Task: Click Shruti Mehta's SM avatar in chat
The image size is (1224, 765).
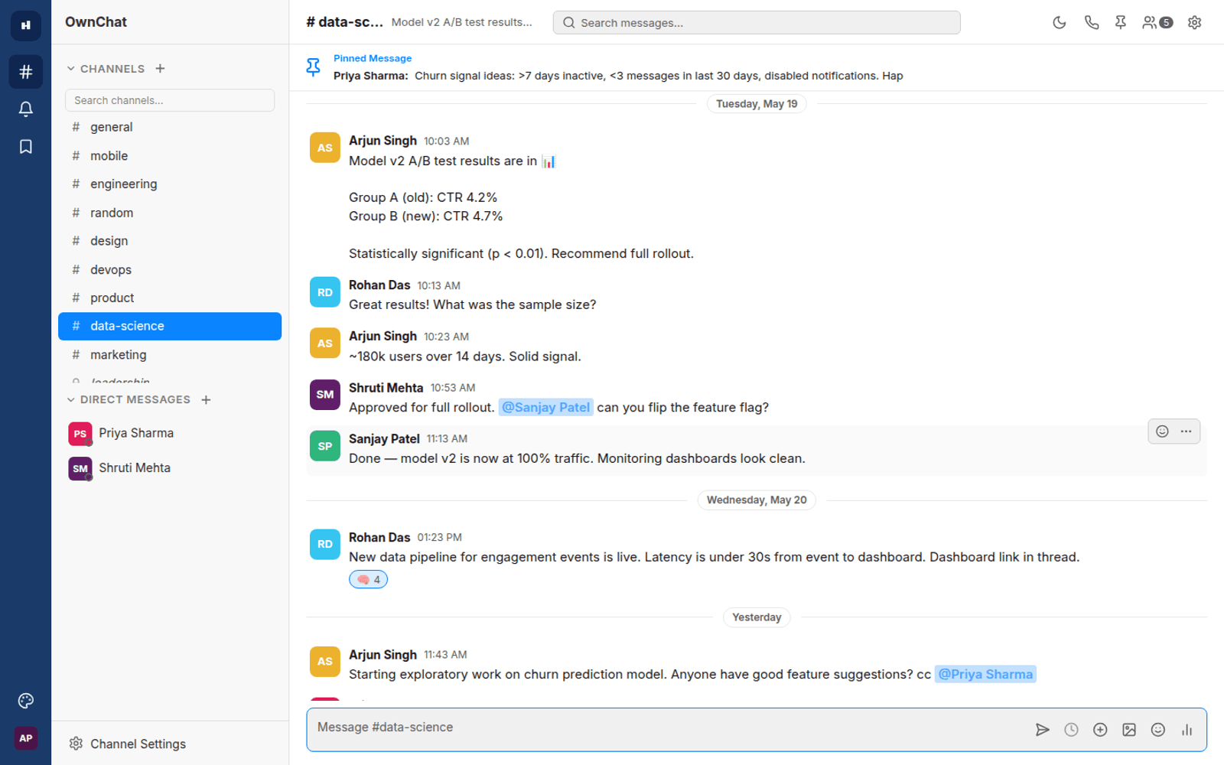Action: (x=325, y=395)
